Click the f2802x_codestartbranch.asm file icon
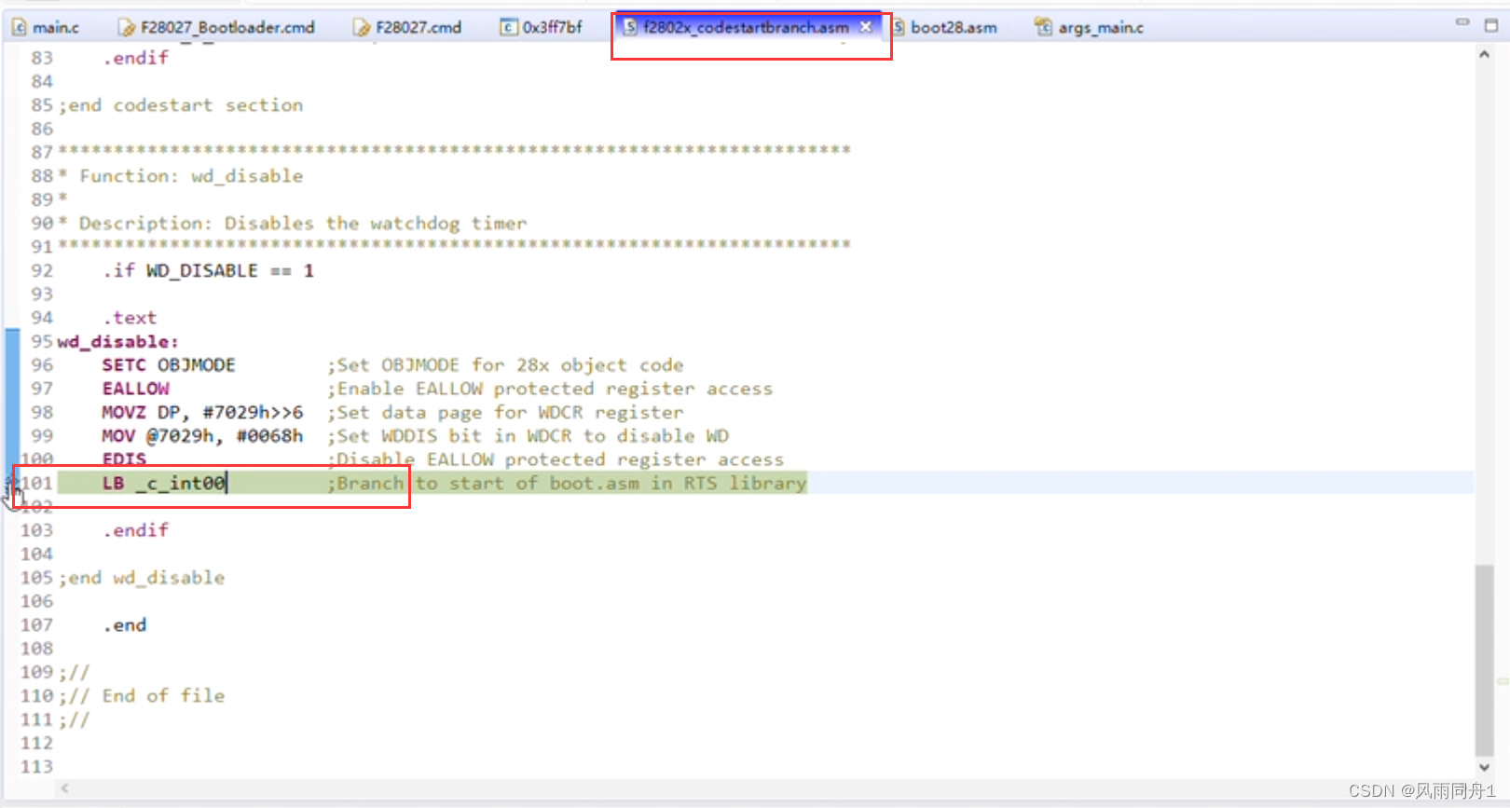Screen dimensions: 1510x808 [631, 27]
